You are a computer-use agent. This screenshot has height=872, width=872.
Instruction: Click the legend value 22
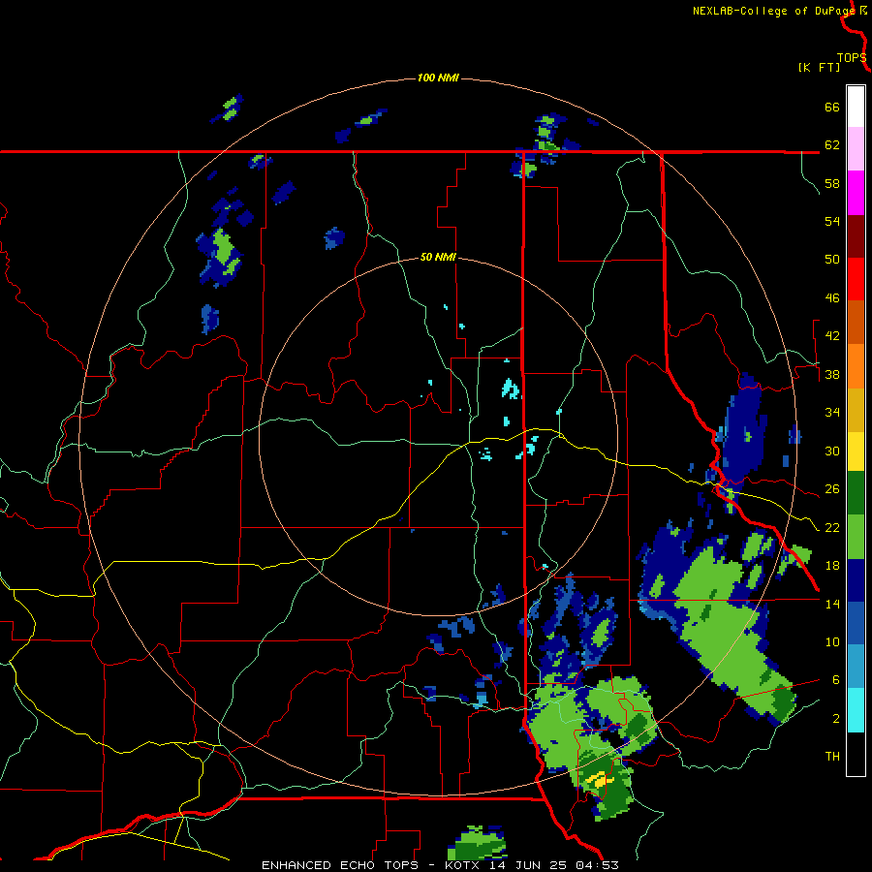832,527
